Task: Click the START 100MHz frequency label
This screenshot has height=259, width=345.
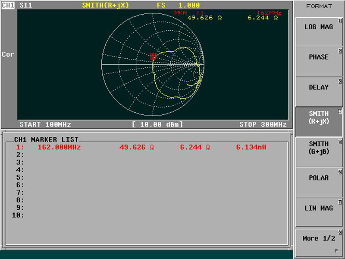Action: click(45, 124)
